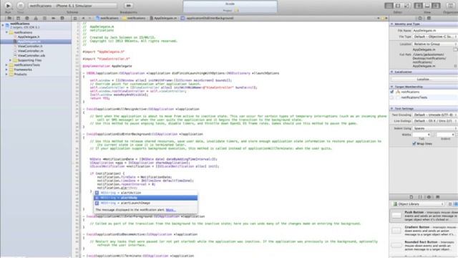This screenshot has width=458, height=258.
Task: Collapse the Target Membership section
Action: point(392,87)
